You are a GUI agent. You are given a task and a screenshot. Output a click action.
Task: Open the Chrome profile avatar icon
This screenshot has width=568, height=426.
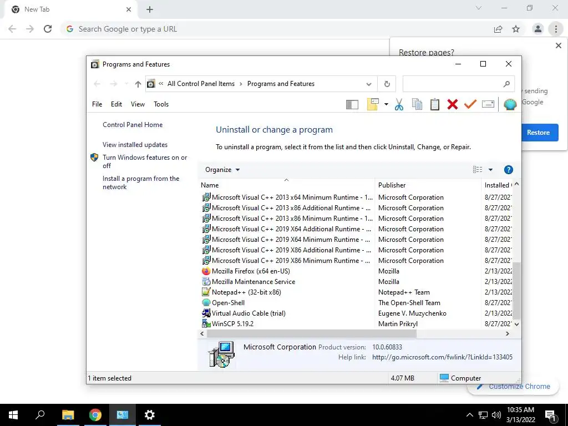538,29
